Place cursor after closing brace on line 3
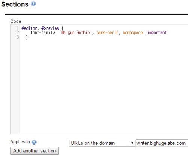The image size is (188, 156). (x=28, y=37)
